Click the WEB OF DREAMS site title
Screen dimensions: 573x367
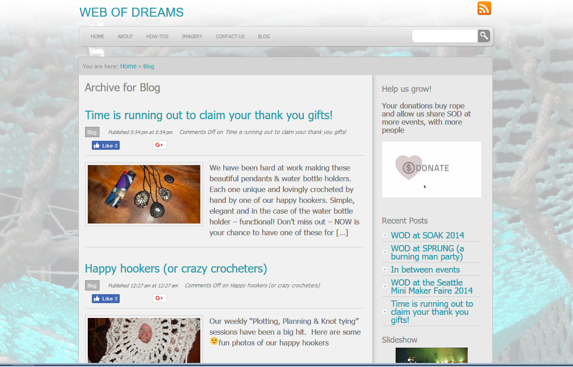click(131, 12)
